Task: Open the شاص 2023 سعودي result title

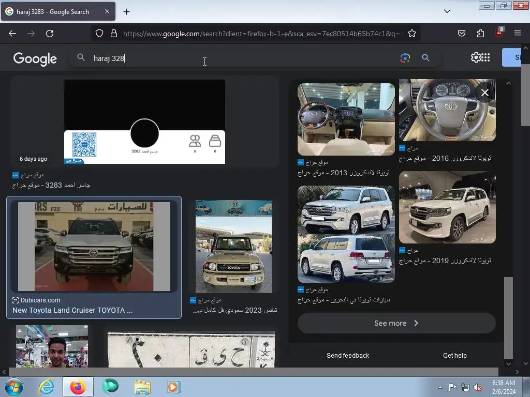Action: (235, 310)
